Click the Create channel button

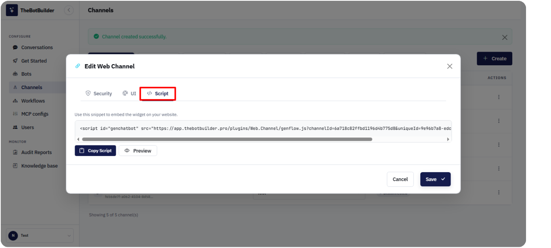[495, 58]
